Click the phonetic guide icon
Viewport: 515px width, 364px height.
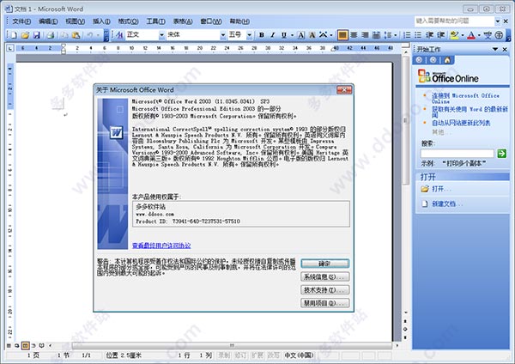coord(488,35)
